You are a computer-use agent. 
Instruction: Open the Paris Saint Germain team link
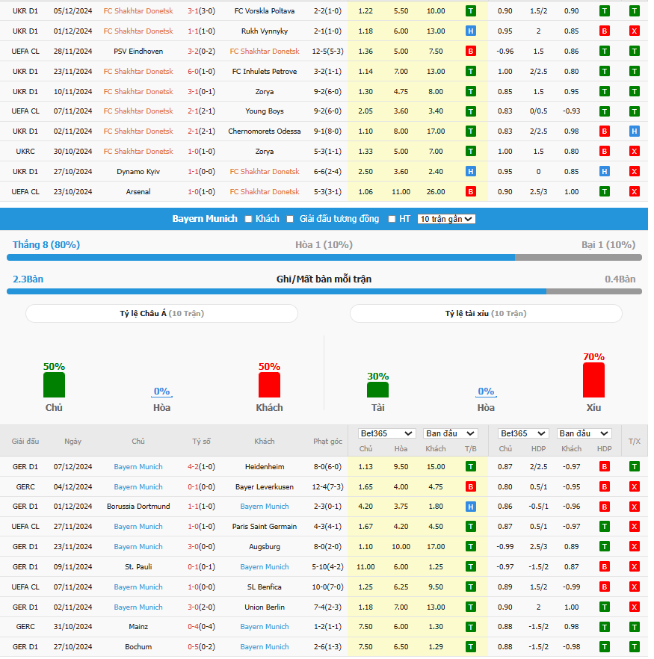(x=265, y=526)
